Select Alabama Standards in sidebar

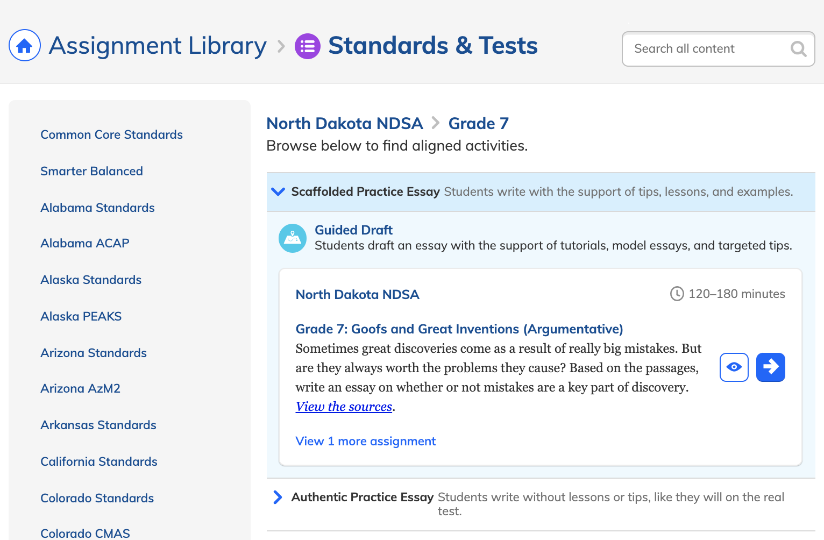point(97,208)
